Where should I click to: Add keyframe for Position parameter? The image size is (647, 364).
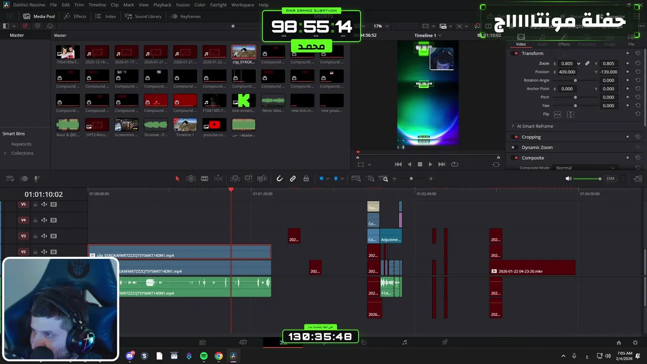click(628, 72)
